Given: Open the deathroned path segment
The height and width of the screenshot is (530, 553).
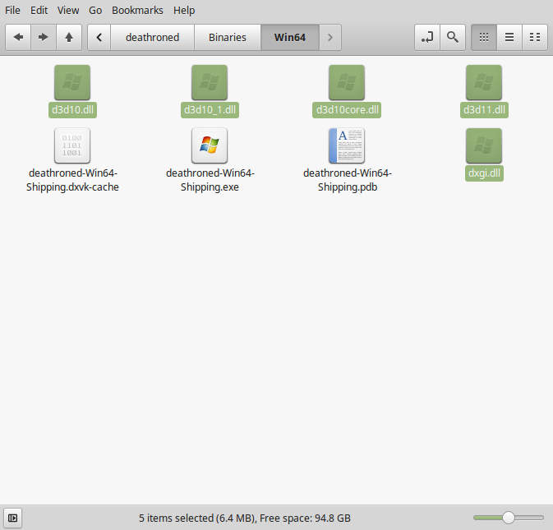Looking at the screenshot, I should pos(152,37).
